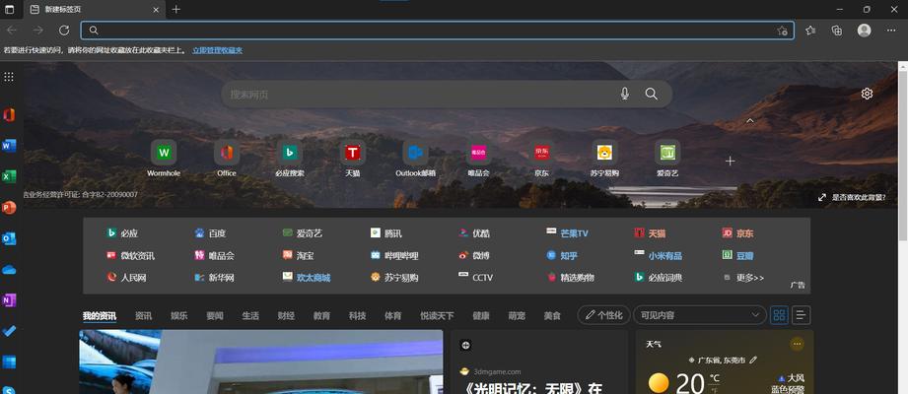Open the Office app in the sidebar

[9, 114]
